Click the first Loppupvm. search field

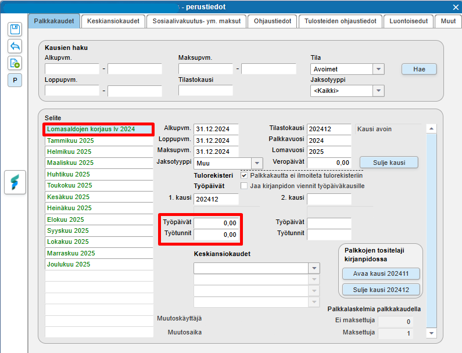click(x=72, y=91)
